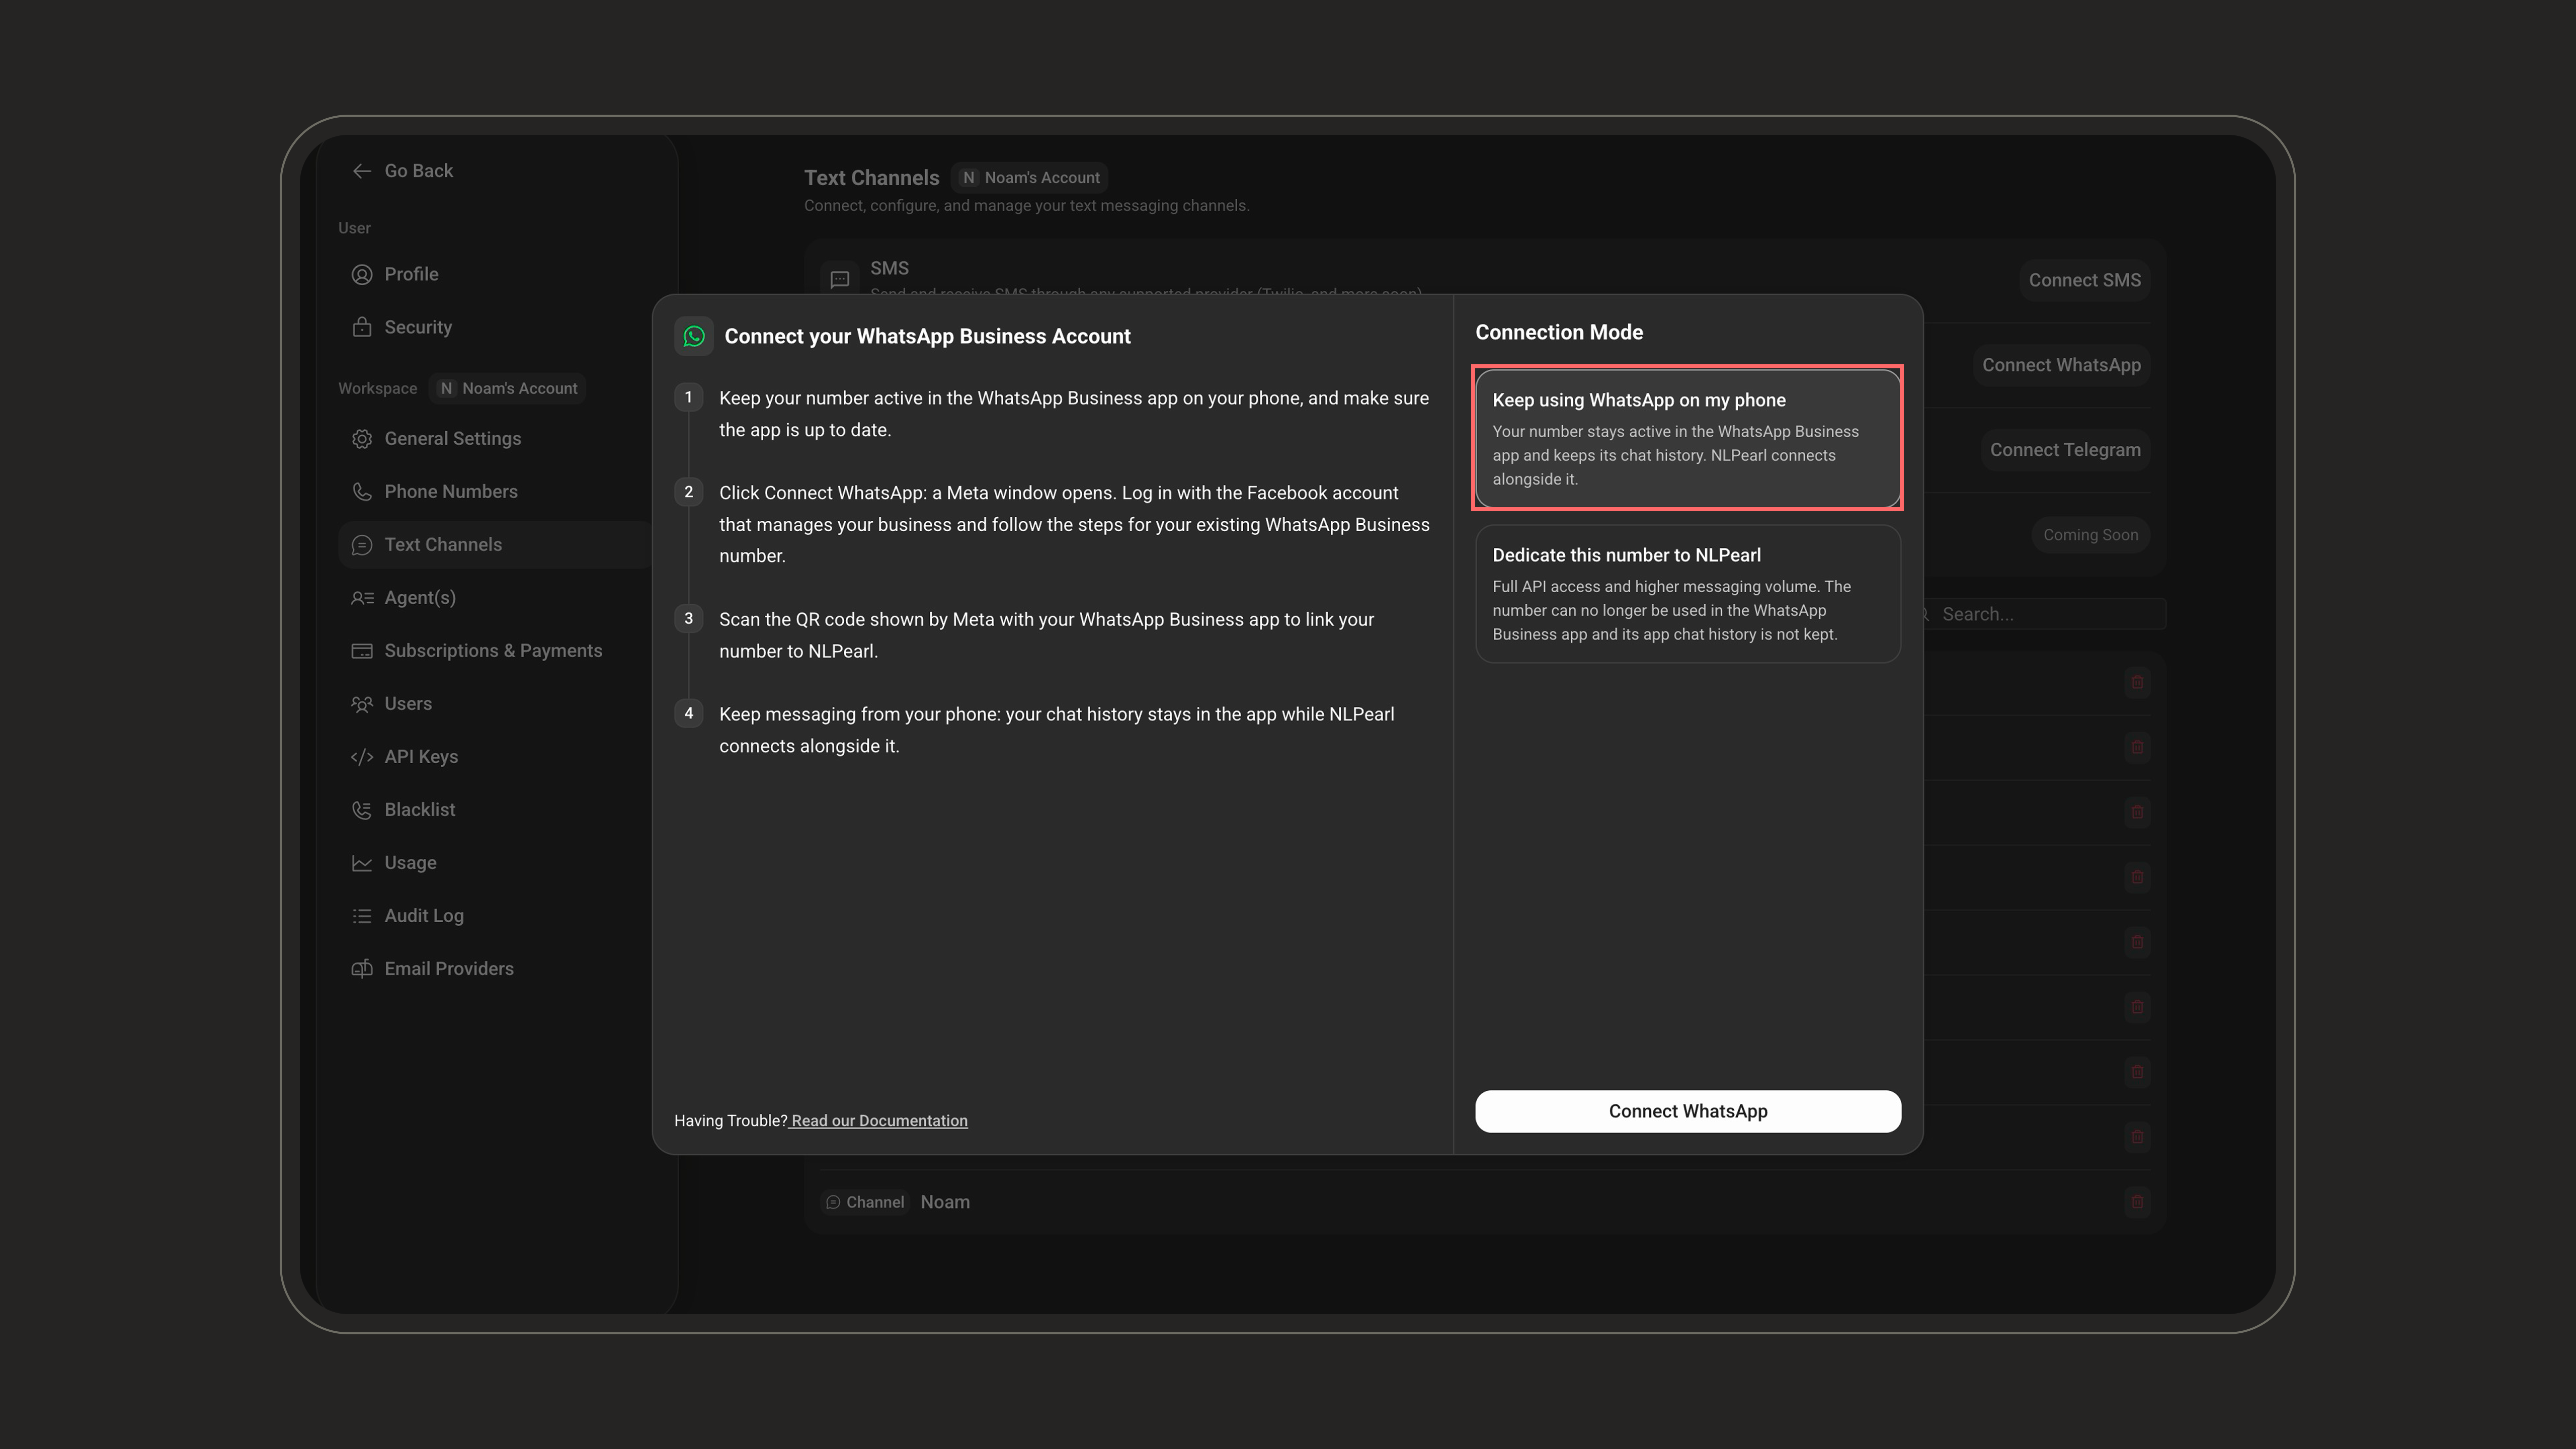
Task: Click the General Settings gear icon
Action: coord(361,439)
